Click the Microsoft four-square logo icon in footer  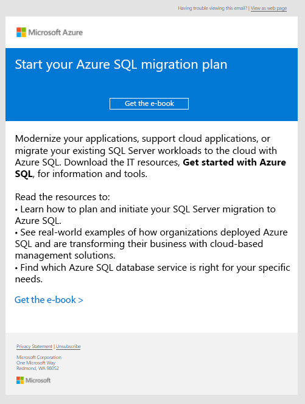(x=20, y=380)
